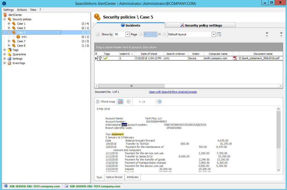Click the green checkmark tag on the incident
The height and width of the screenshot is (190, 287).
[x=106, y=59]
